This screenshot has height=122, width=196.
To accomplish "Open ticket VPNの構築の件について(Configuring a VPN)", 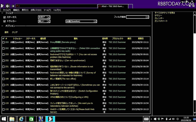I will point(69,97).
